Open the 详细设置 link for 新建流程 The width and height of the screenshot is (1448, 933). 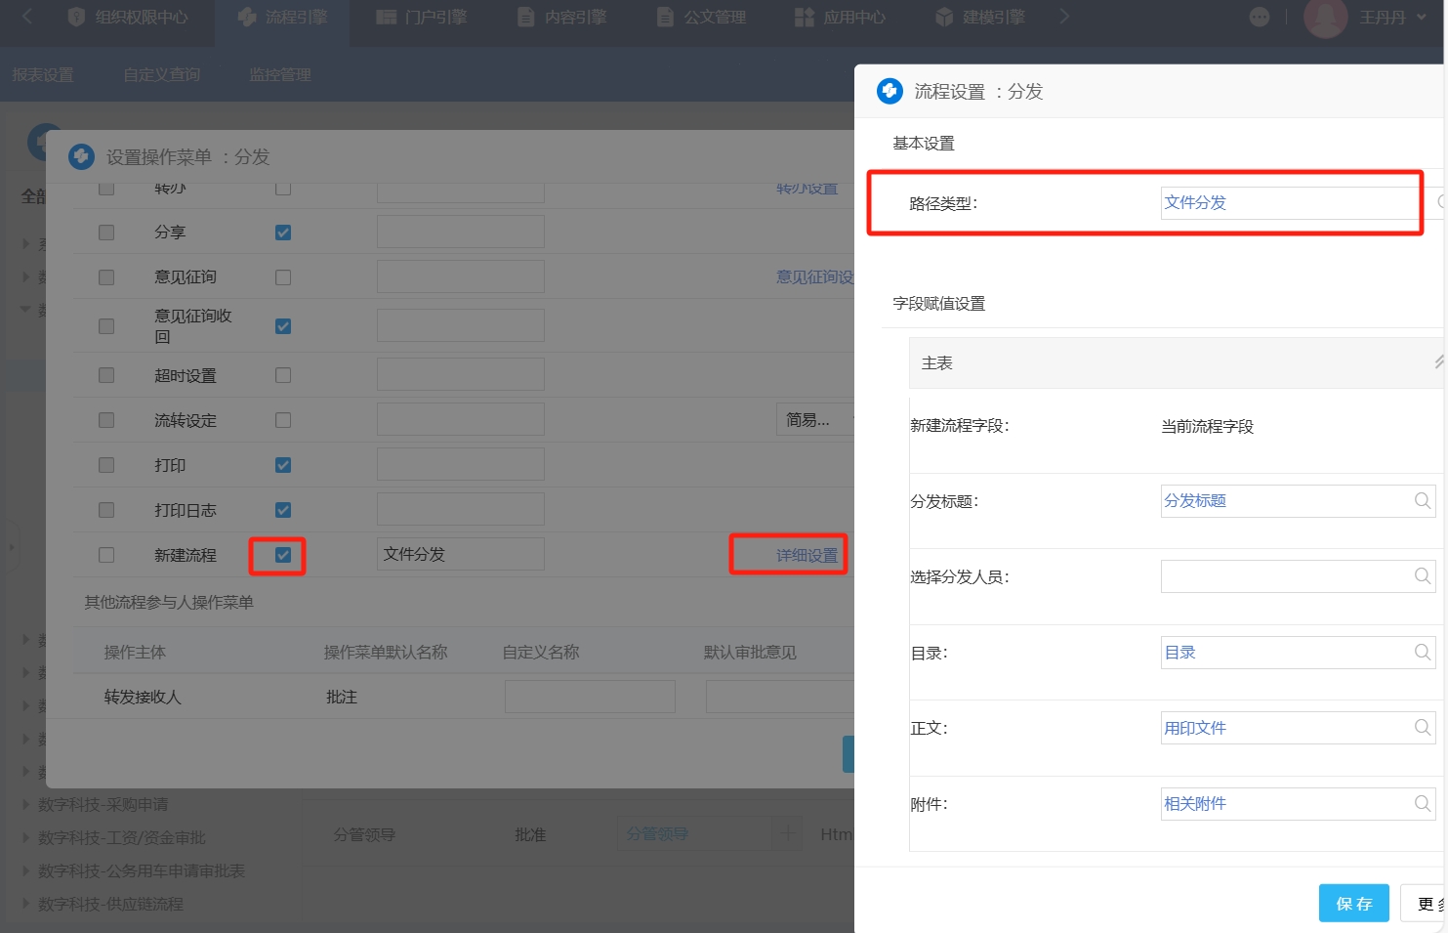(x=807, y=555)
